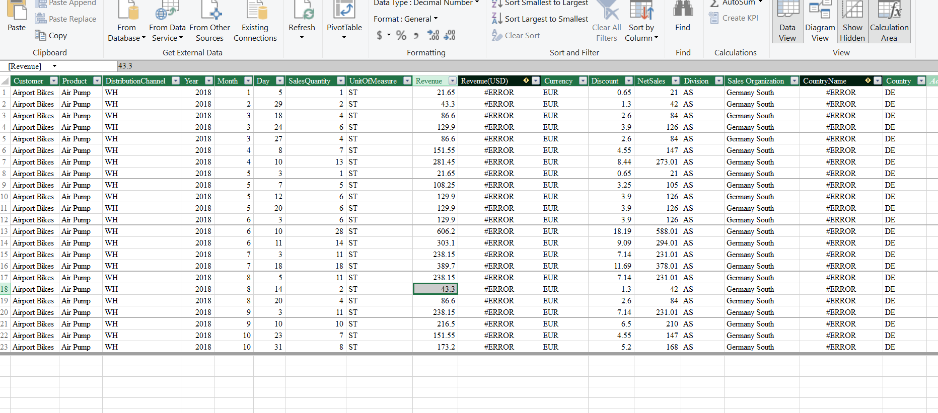Open Sales Organization column filter
The height and width of the screenshot is (413, 938).
tap(795, 81)
